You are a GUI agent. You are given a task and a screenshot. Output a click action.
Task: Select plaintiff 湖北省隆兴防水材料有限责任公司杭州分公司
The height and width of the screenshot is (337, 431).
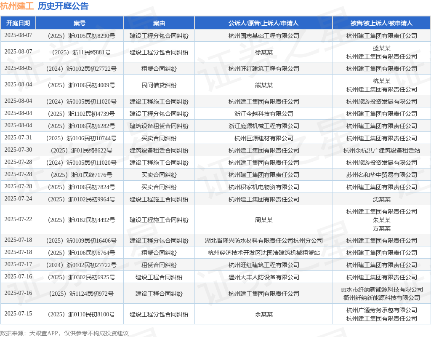tap(263, 241)
